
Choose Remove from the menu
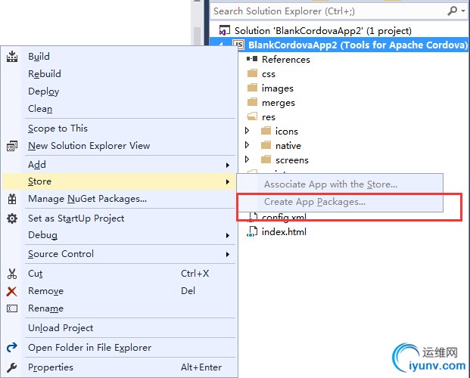click(120, 291)
